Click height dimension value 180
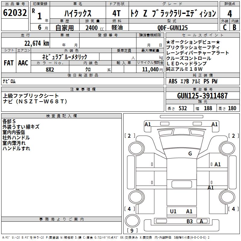The height and width of the screenshot is (241, 241). (x=232, y=108)
